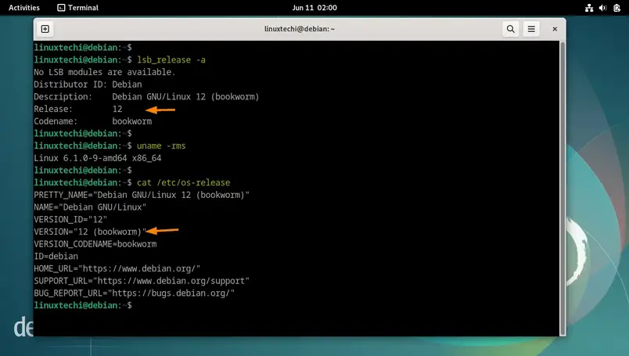Open the Activities overview
This screenshot has width=629, height=356.
pyautogui.click(x=24, y=8)
